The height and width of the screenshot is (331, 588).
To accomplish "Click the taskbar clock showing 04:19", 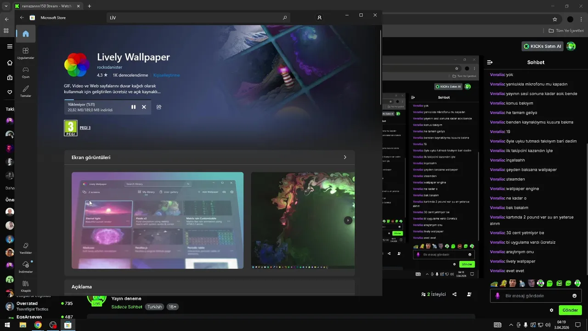I will (x=561, y=325).
